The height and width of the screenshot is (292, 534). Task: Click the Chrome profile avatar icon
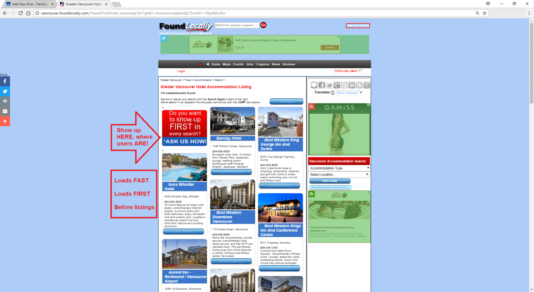tap(488, 4)
